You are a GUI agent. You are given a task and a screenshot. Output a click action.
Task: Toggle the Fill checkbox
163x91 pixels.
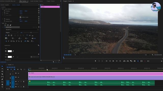point(6,51)
